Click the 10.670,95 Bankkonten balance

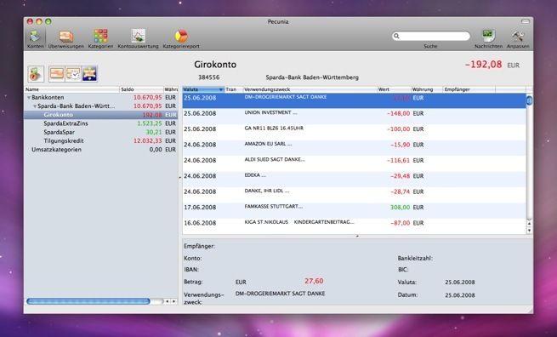pos(147,97)
